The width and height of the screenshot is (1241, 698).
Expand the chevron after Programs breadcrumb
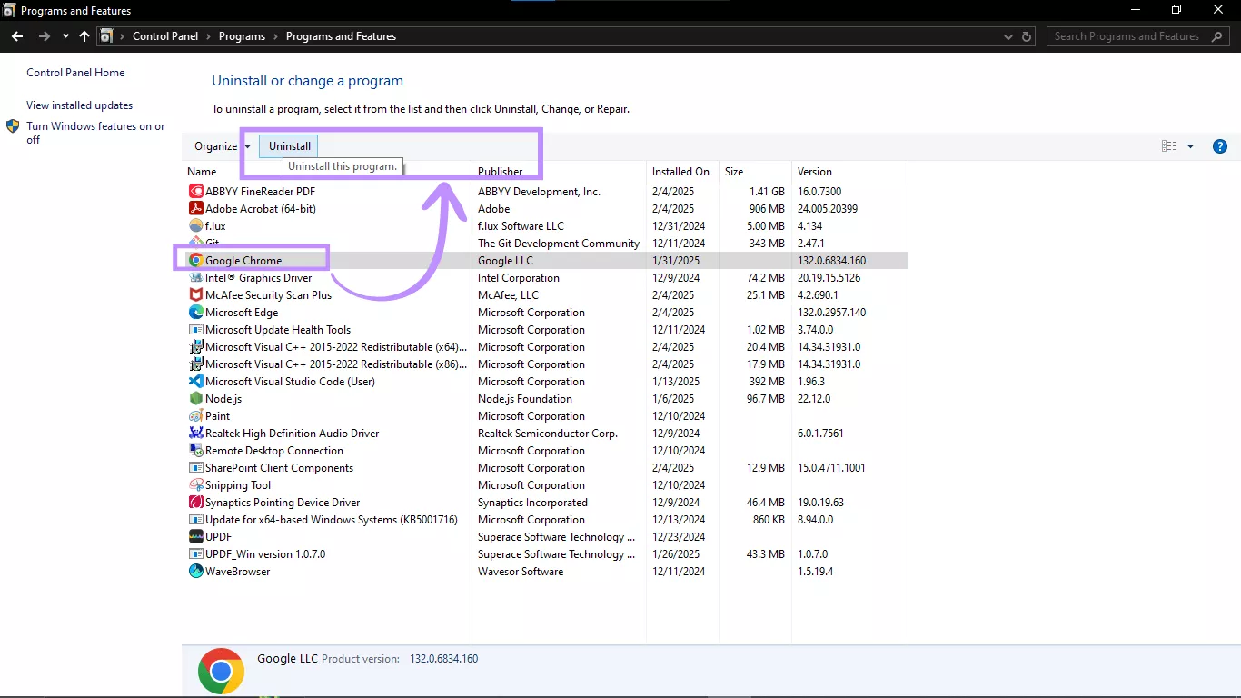[x=275, y=36]
